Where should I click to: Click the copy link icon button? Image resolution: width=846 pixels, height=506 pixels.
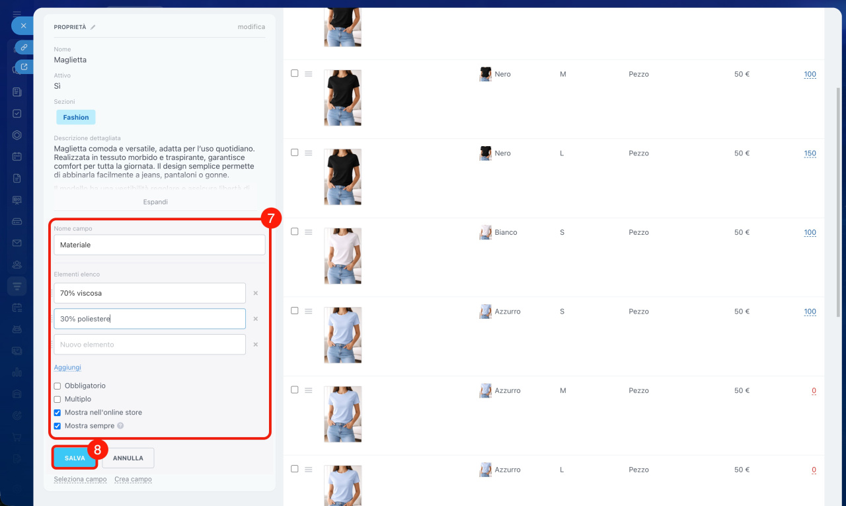(24, 47)
